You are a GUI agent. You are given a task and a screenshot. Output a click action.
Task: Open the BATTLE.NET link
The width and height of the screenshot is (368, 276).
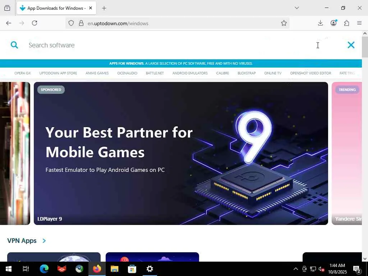click(155, 73)
